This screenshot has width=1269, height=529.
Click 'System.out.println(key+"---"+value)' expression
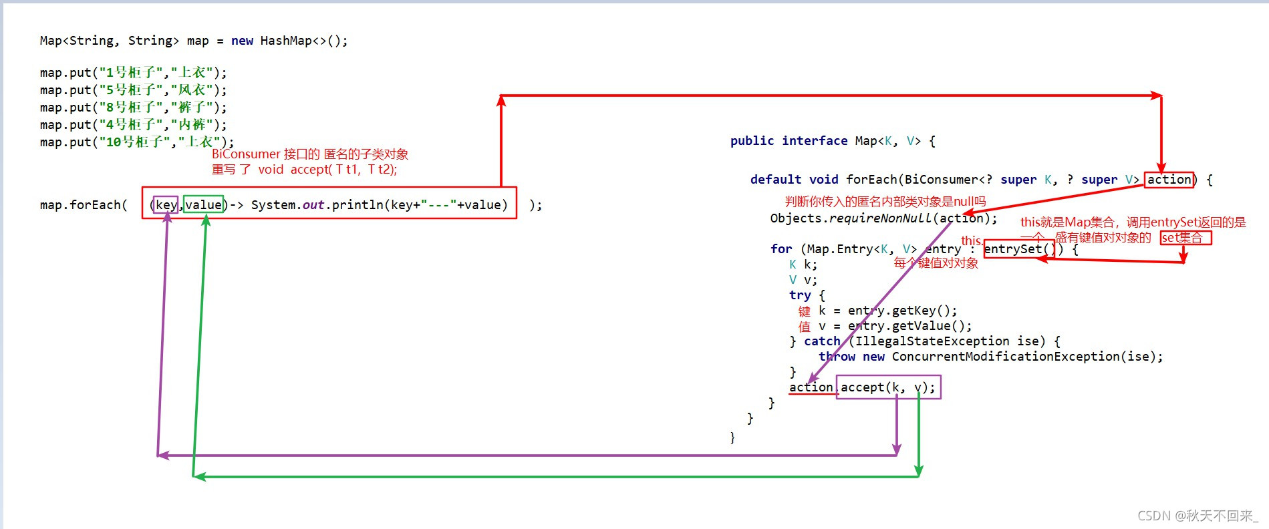379,204
